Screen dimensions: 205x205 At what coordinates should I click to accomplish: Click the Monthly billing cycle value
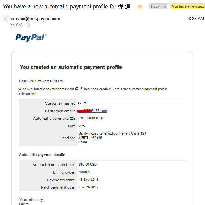(84, 172)
